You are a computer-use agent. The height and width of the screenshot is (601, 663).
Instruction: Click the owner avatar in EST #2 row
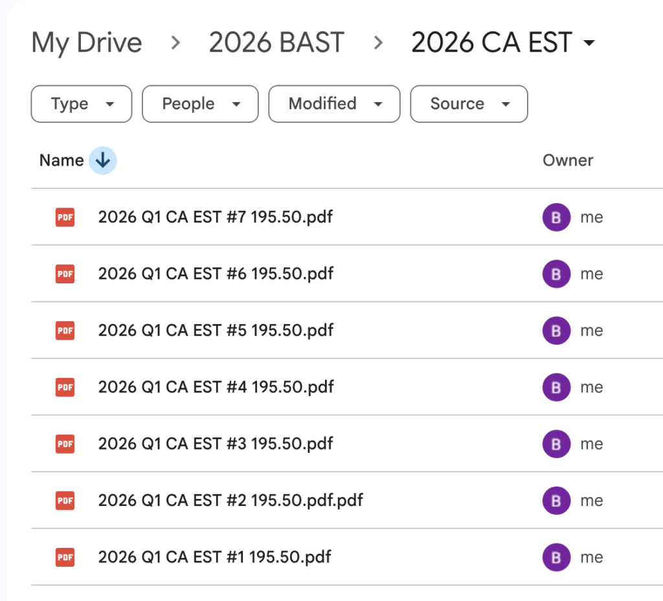pos(556,501)
